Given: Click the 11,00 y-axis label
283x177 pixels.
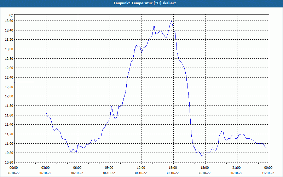Looking at the screenshot, I should pyautogui.click(x=9, y=143).
